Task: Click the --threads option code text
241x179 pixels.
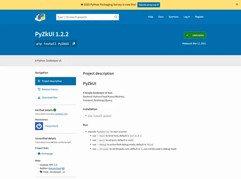Action: point(103,149)
